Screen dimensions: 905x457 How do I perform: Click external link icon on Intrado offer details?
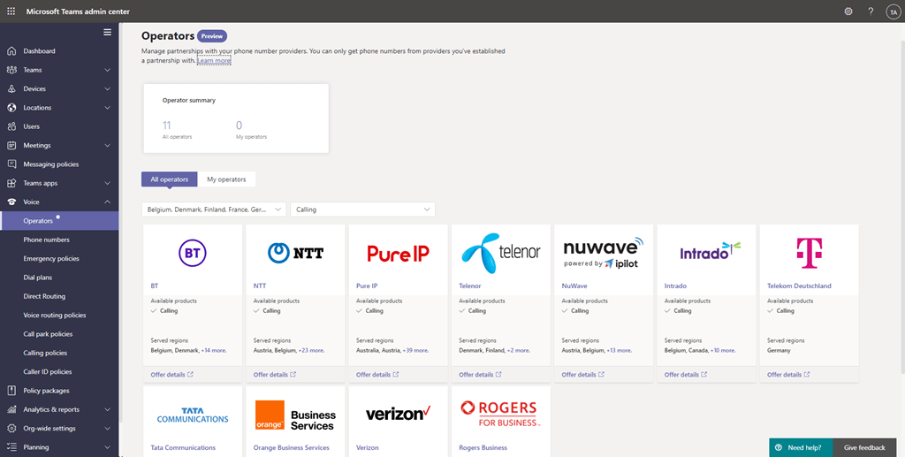tap(704, 375)
